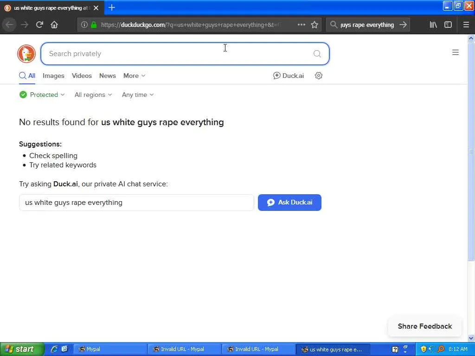The image size is (475, 356).
Task: Click the scrollbar up arrow
Action: pyautogui.click(x=471, y=38)
